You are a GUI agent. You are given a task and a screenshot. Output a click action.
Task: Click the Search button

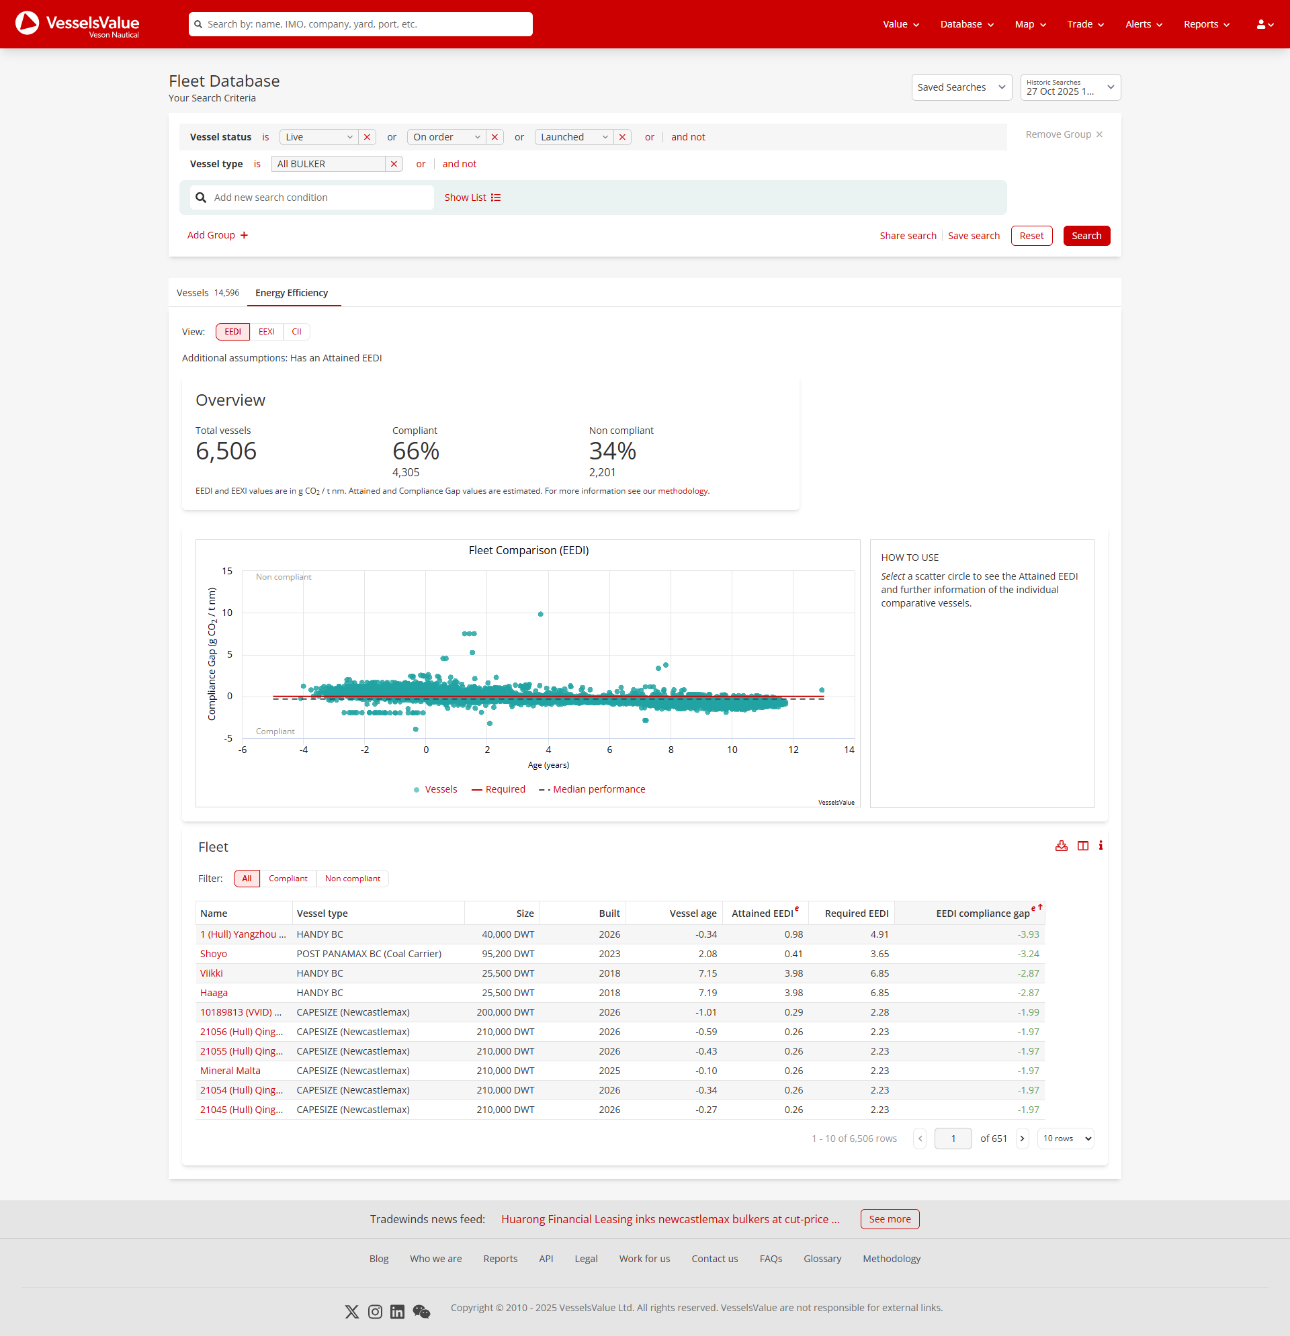coord(1086,235)
